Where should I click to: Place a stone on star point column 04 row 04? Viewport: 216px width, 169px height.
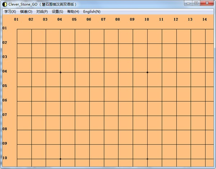[x=60, y=72]
